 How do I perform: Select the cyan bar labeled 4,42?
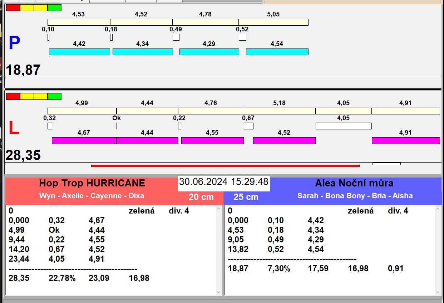pos(79,52)
